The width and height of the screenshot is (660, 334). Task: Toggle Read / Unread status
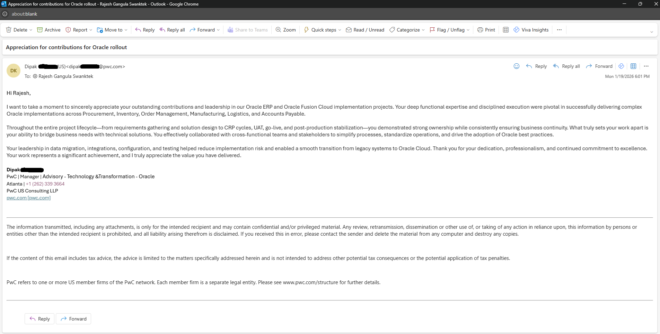365,30
